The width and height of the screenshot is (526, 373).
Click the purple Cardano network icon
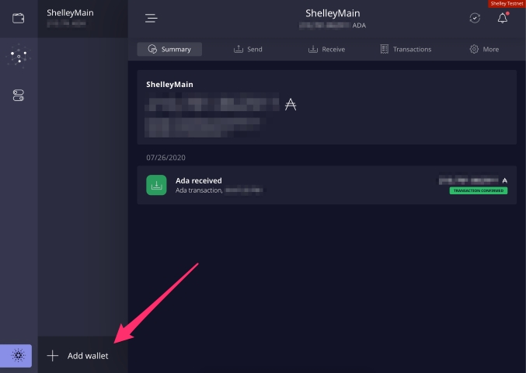(19, 356)
